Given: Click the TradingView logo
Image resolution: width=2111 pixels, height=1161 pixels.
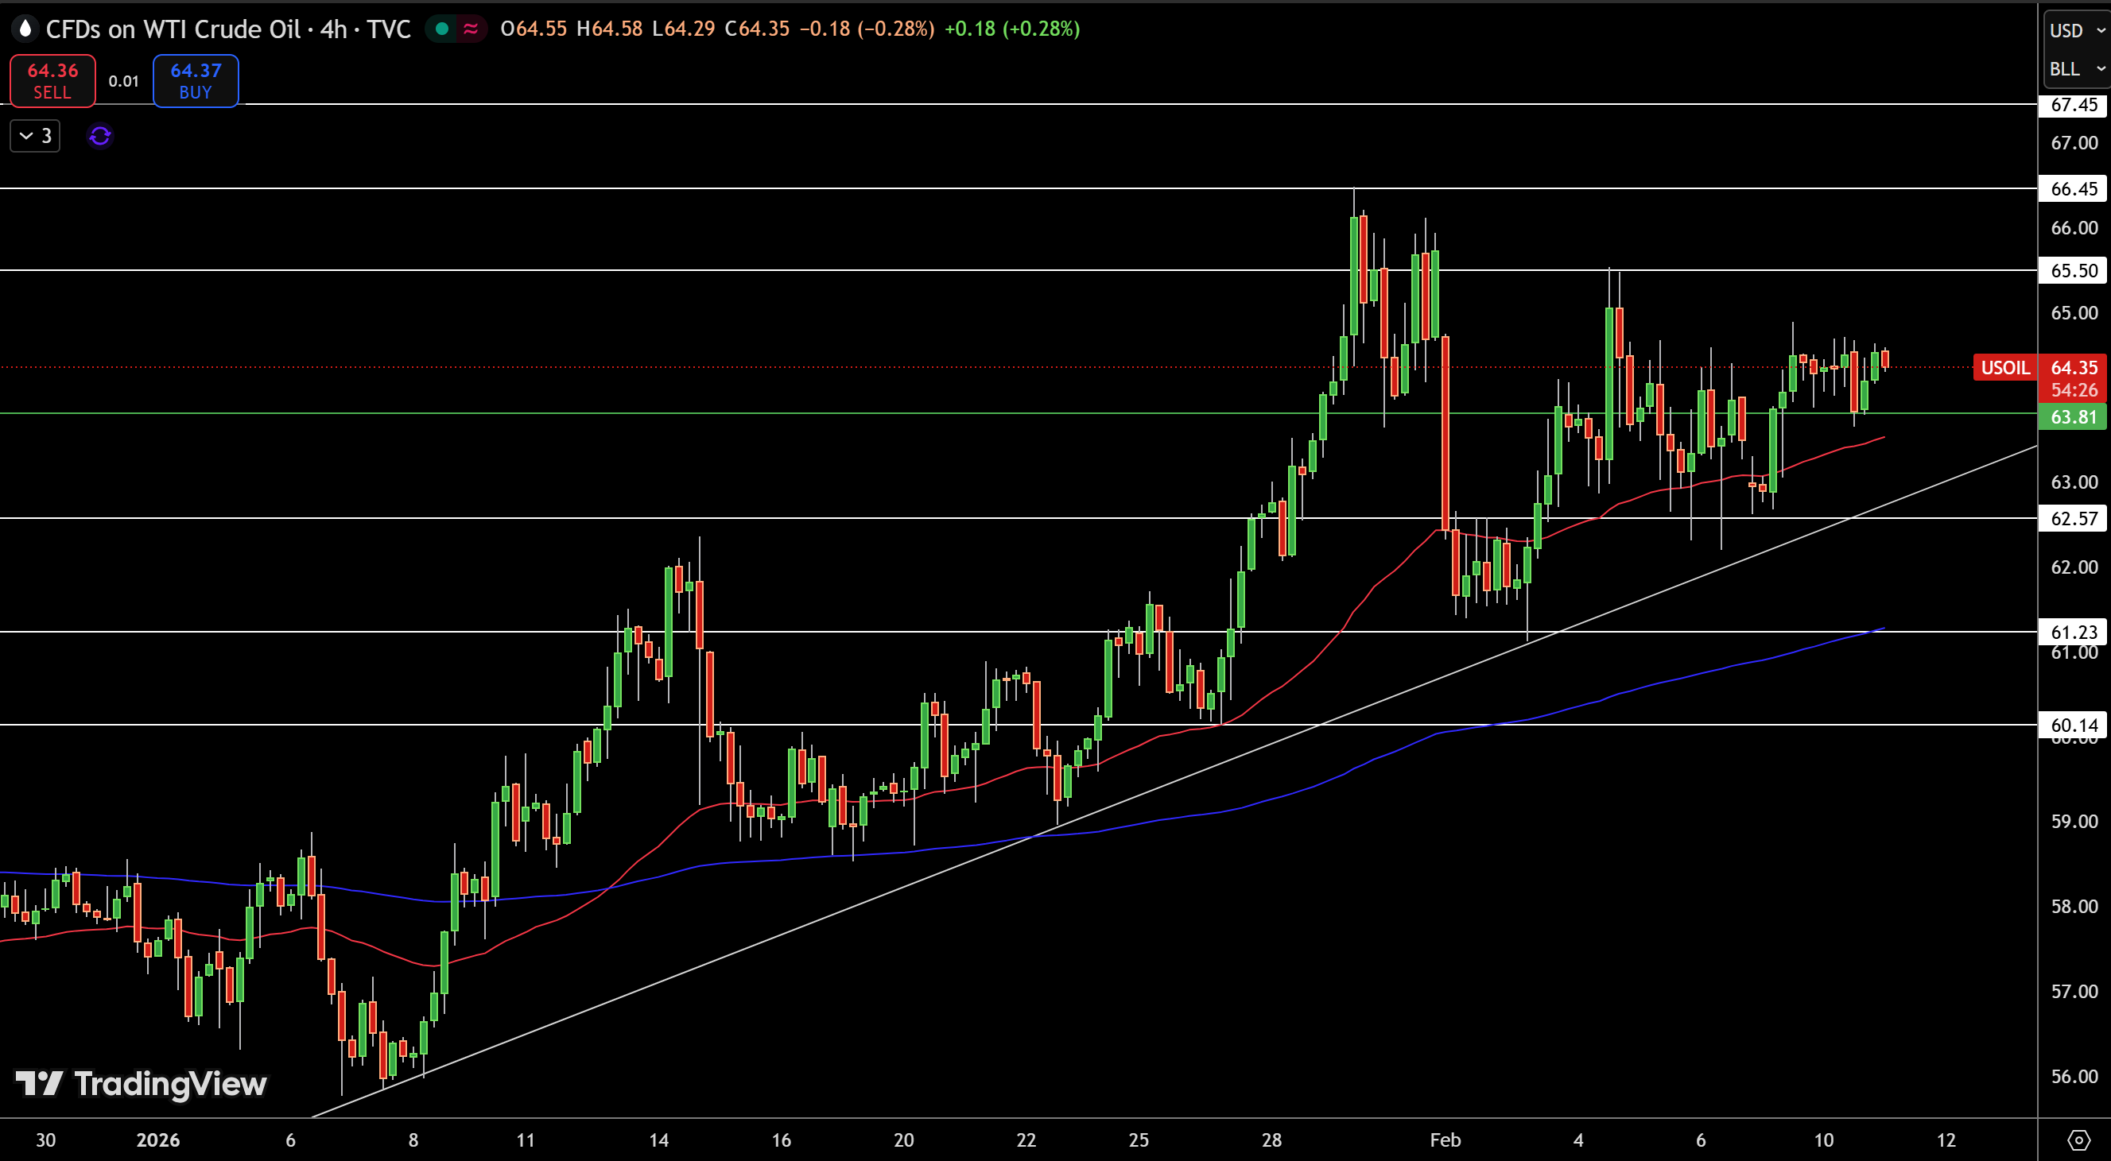Looking at the screenshot, I should [x=142, y=1083].
